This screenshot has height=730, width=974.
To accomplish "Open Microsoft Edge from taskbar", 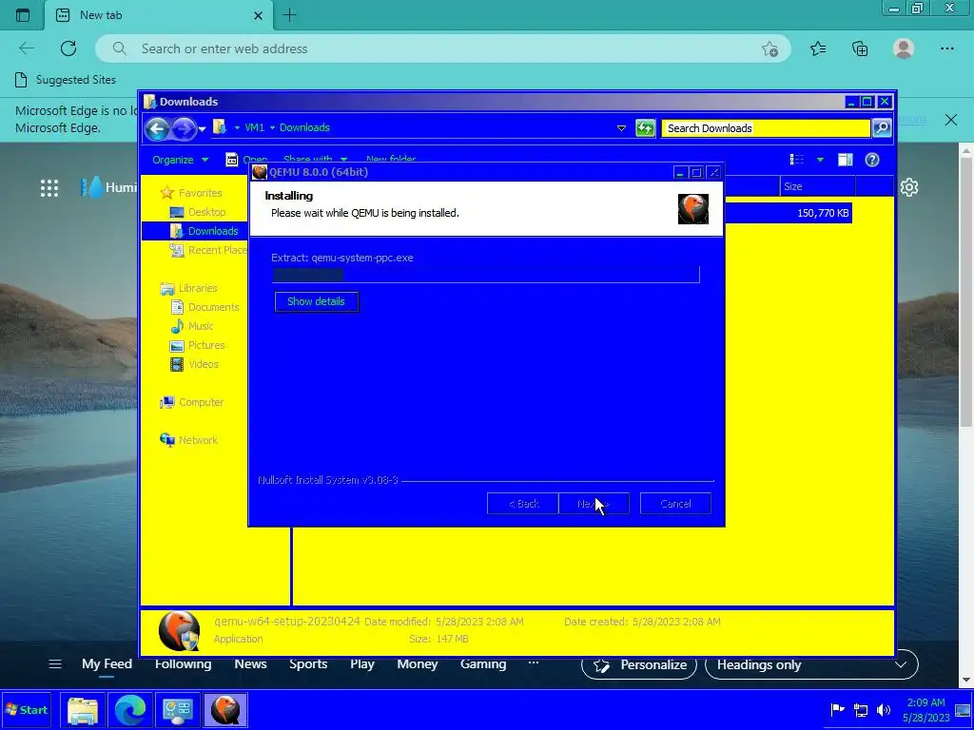I will click(130, 710).
